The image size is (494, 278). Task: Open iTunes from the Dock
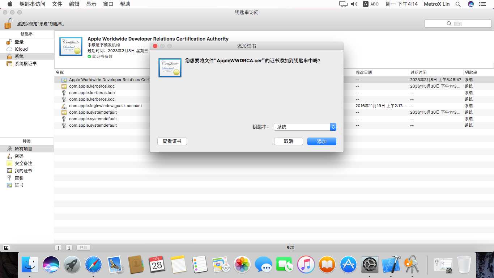pos(306,265)
